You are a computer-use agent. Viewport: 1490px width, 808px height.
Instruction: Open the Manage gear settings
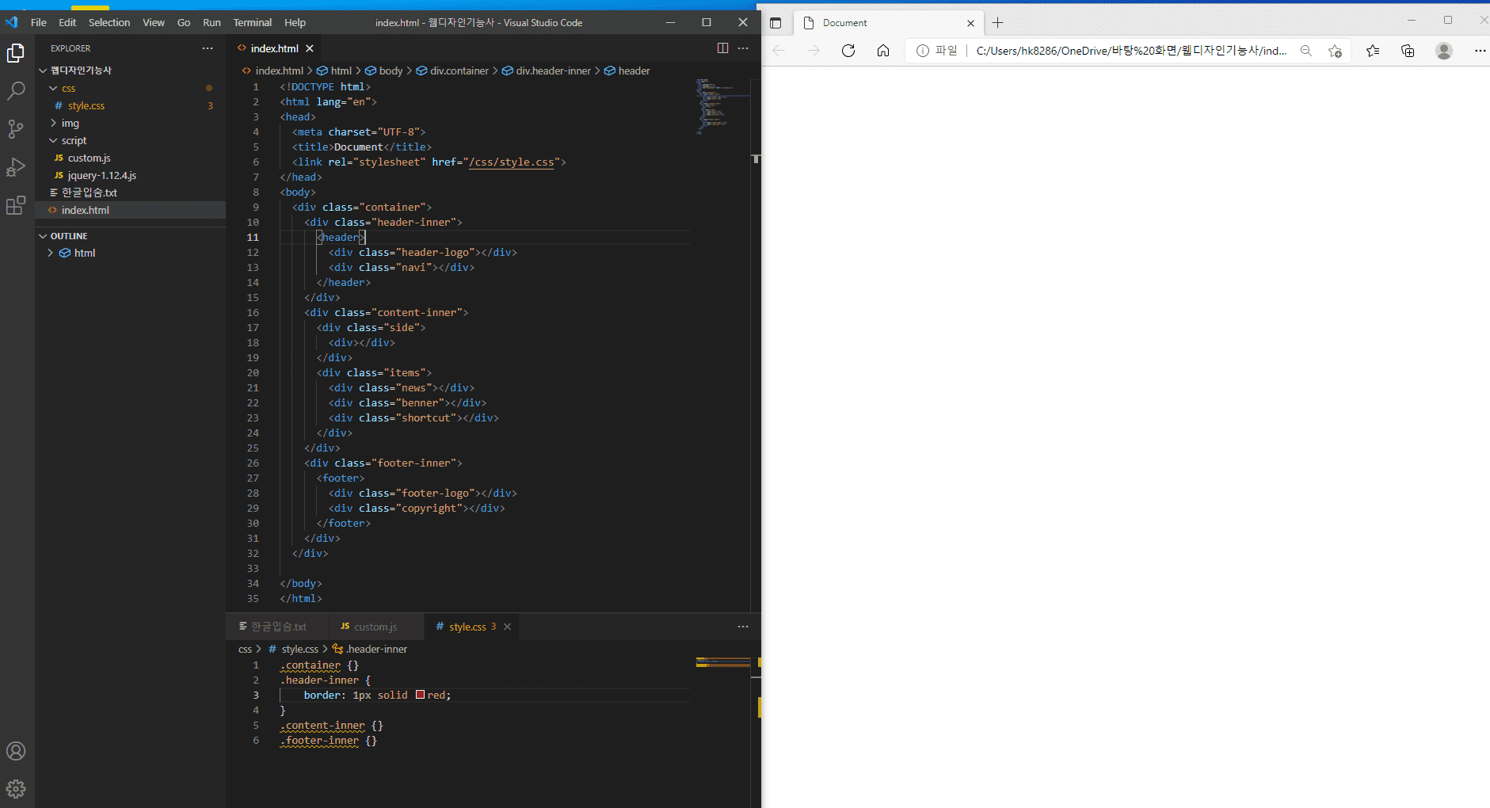pos(16,789)
